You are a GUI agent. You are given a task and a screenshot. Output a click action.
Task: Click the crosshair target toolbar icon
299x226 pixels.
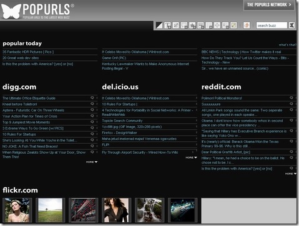tap(217, 26)
